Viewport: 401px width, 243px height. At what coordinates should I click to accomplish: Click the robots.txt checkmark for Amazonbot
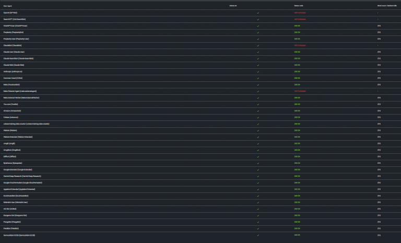tap(258, 111)
